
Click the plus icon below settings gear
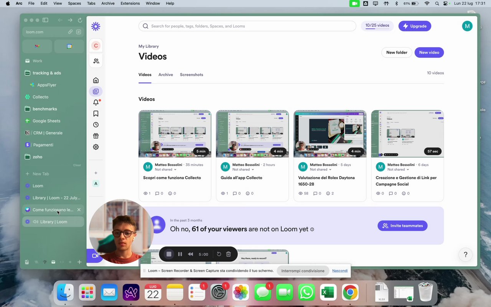[96, 173]
